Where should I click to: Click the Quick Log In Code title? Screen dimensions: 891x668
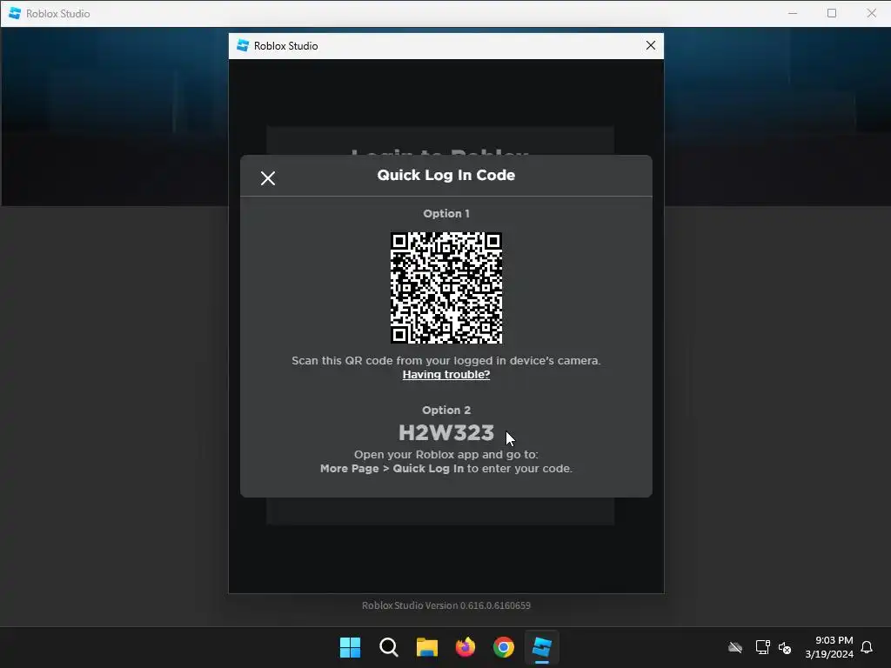click(x=446, y=175)
